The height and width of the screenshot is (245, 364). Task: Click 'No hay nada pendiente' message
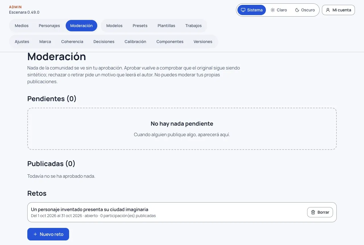[x=182, y=124]
